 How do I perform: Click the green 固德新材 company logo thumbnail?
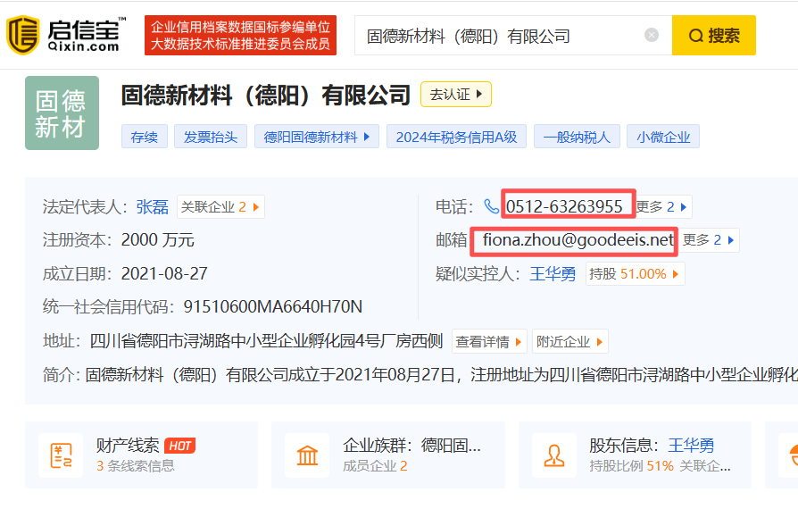[62, 113]
